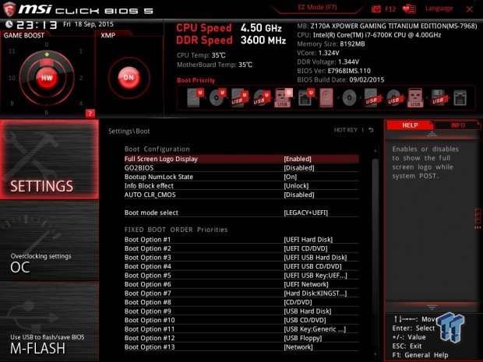Toggle the Game Boost HW knob
The image size is (483, 362).
[x=47, y=78]
